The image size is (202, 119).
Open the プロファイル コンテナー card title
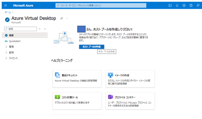[x=125, y=97]
